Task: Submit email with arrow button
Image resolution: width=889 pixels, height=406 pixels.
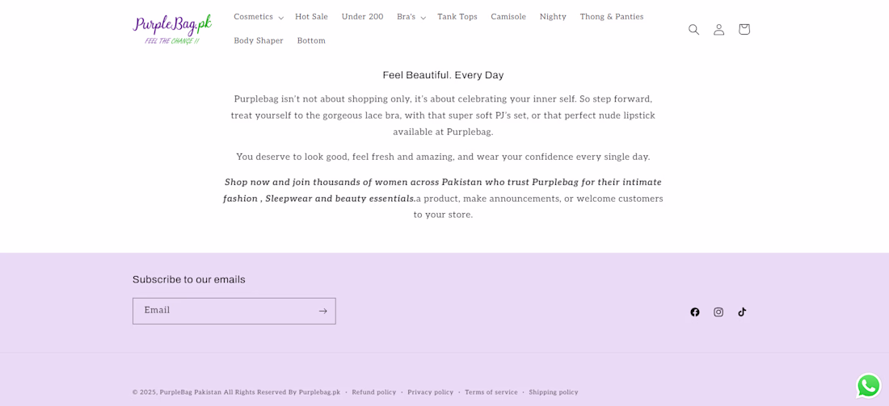Action: point(322,311)
